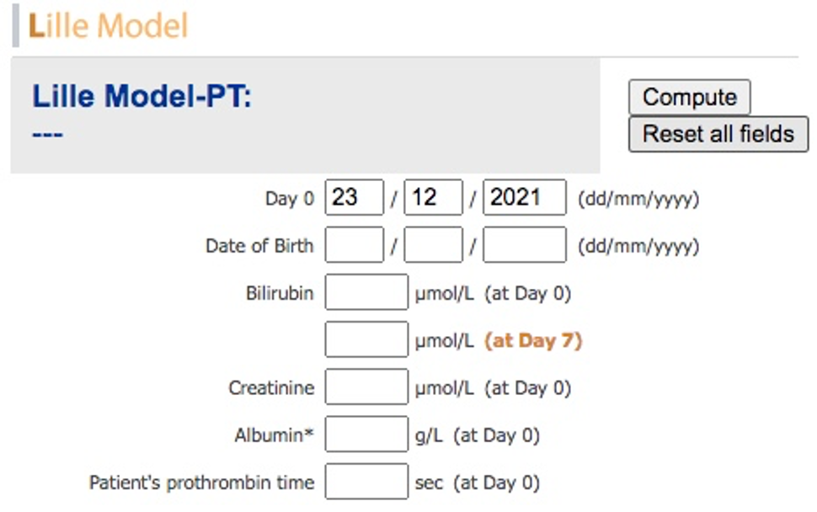Click the Lille Model-PT result title
The width and height of the screenshot is (817, 512).
142,96
